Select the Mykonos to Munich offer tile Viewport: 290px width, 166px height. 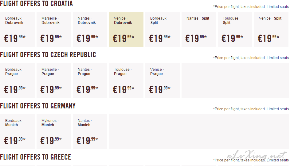point(54,131)
